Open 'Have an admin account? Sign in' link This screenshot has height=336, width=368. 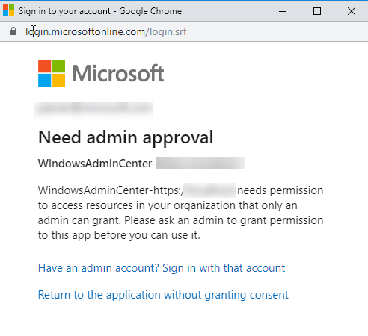pyautogui.click(x=162, y=268)
